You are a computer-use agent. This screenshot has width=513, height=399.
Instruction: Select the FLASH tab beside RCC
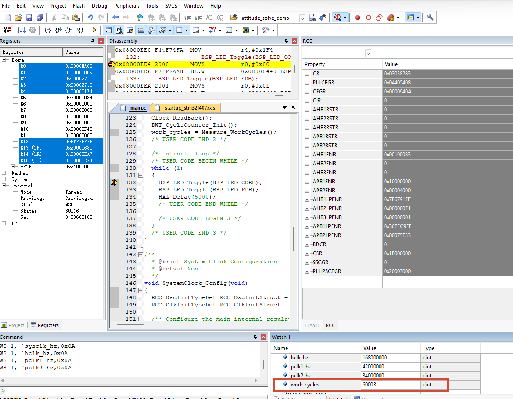tap(311, 325)
